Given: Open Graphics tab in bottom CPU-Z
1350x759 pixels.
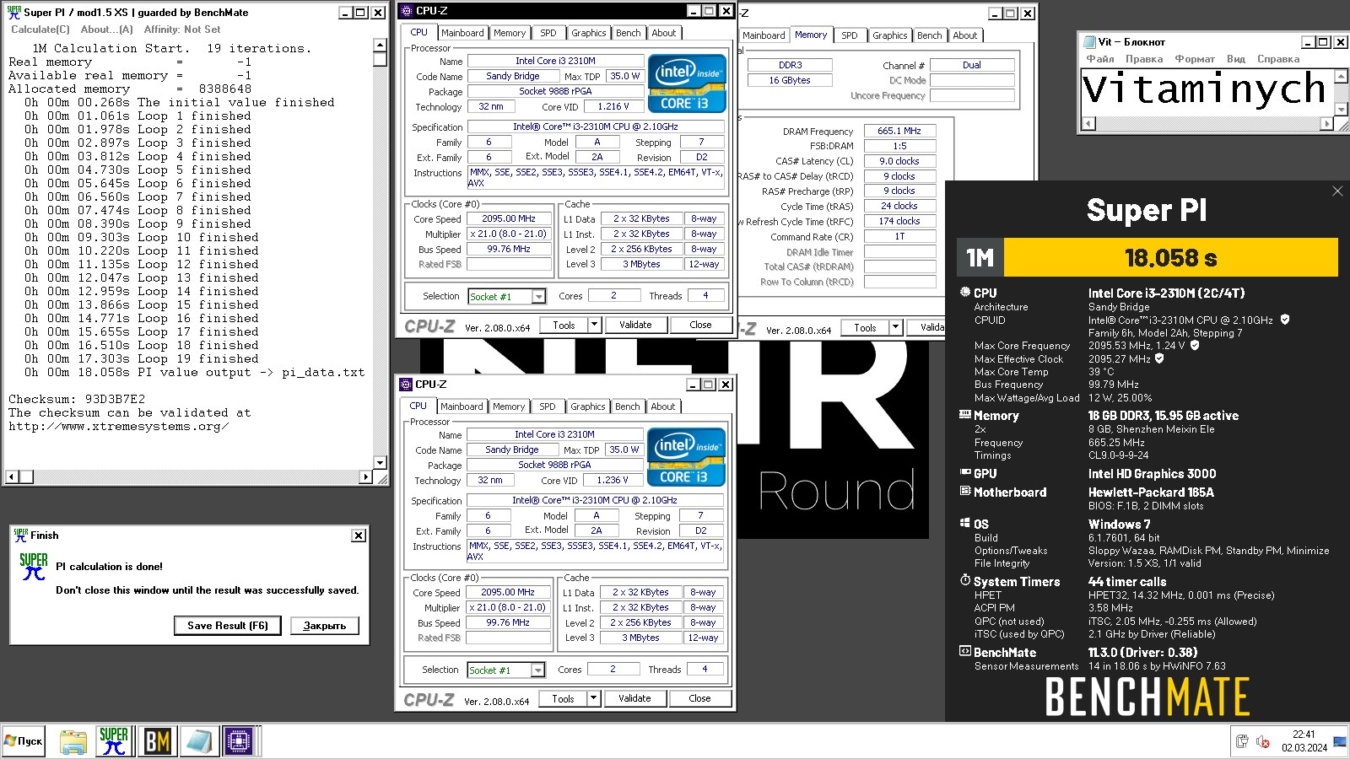Looking at the screenshot, I should click(x=587, y=406).
